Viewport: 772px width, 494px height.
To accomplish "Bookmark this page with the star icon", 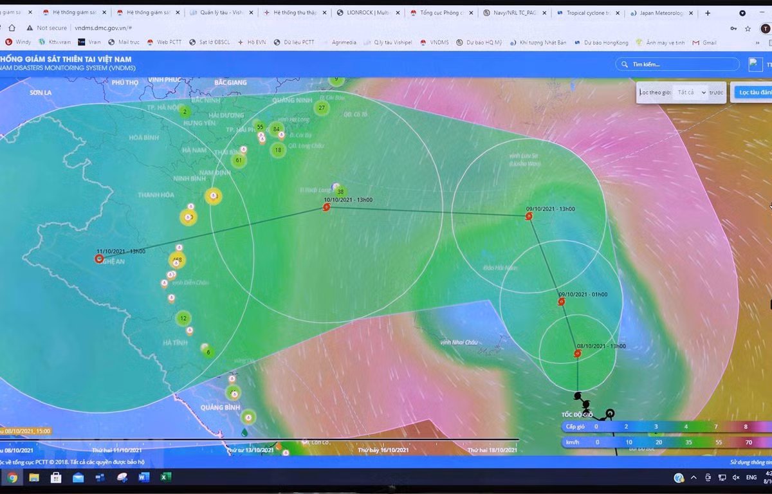I will click(x=748, y=28).
